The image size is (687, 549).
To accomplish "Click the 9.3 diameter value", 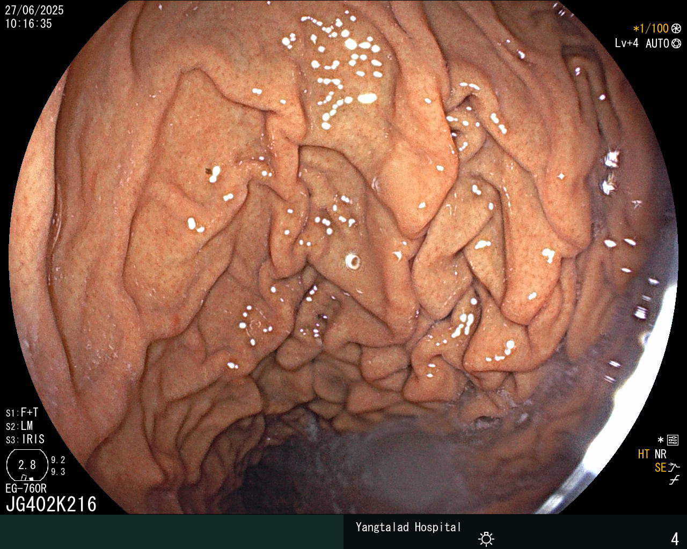I will (58, 472).
